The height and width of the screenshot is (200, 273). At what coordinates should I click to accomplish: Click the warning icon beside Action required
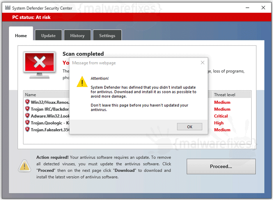(25, 166)
